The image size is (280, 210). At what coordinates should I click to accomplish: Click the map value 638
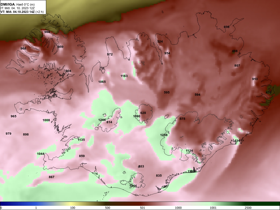tap(227, 27)
